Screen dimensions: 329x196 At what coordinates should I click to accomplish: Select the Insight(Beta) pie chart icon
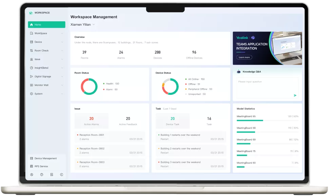[32, 68]
